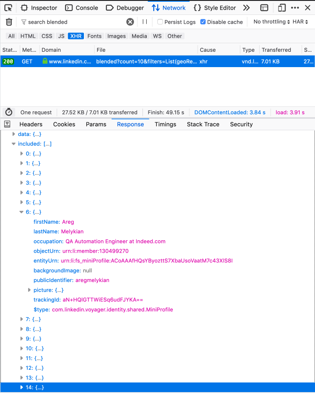This screenshot has height=393, width=315.
Task: Open devtools three-dot options menu
Action: tap(295, 8)
